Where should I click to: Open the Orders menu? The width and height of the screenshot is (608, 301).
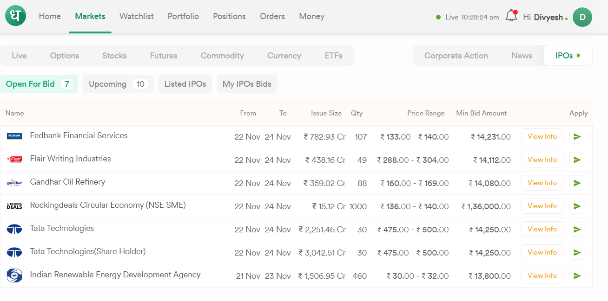272,16
